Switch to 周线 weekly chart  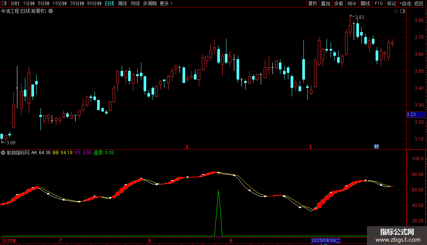click(122, 3)
